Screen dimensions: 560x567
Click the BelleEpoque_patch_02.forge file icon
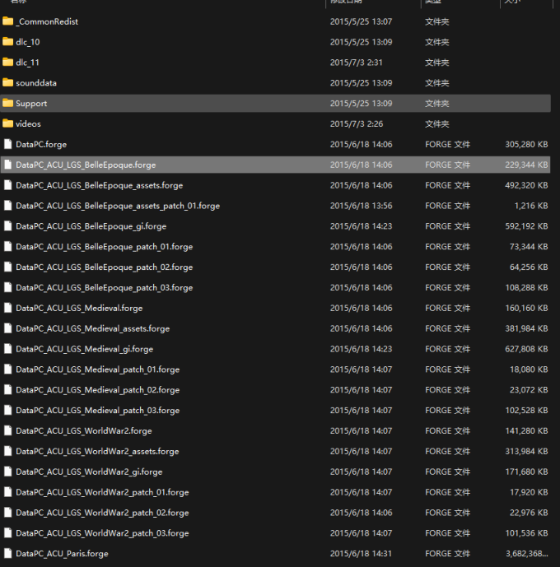tap(7, 267)
